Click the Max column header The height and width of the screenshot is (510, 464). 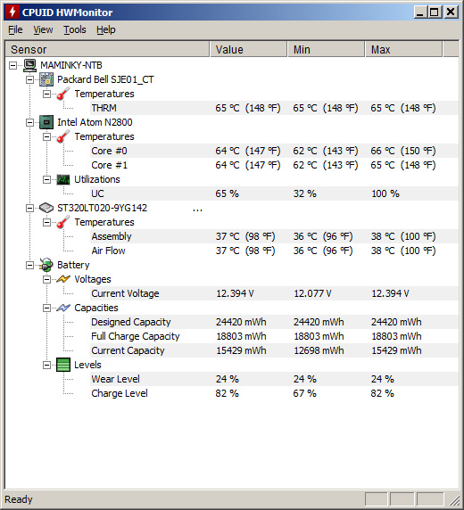tap(403, 49)
